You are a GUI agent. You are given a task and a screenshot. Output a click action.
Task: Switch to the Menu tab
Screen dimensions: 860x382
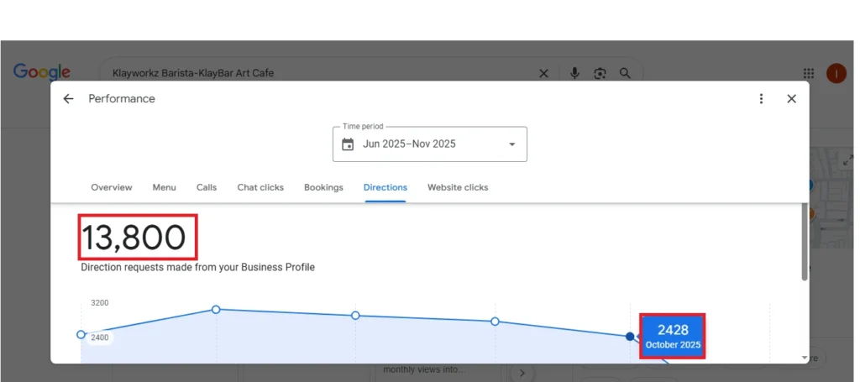(x=164, y=187)
